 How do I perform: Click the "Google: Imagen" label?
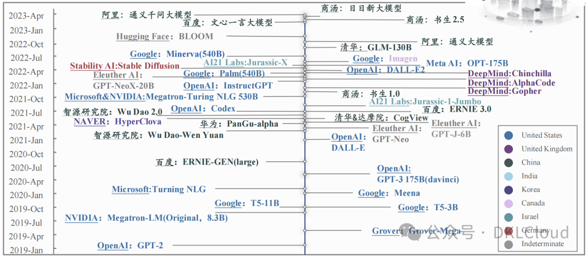click(385, 58)
